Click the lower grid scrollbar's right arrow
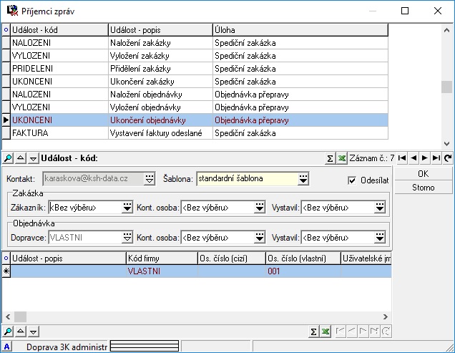 click(x=386, y=316)
